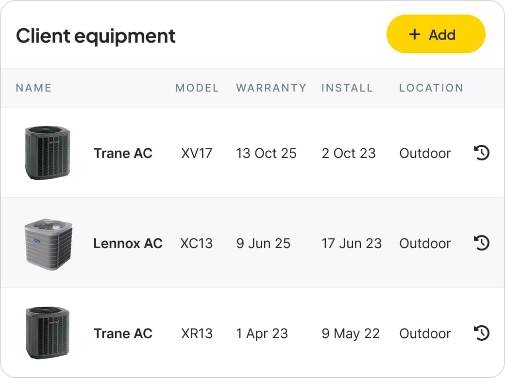Open history for Trane AC XR13

[x=482, y=332]
